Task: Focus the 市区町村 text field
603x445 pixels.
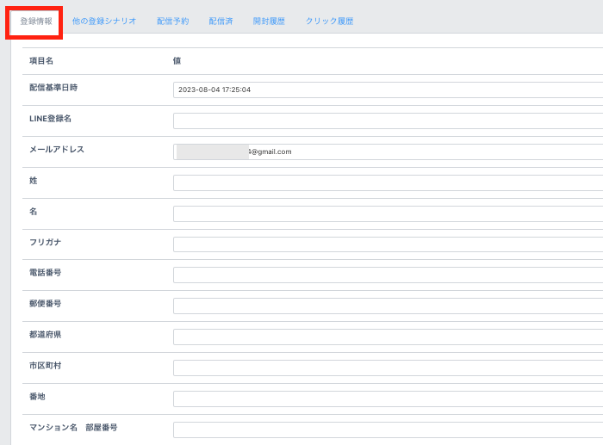Action: (388, 368)
